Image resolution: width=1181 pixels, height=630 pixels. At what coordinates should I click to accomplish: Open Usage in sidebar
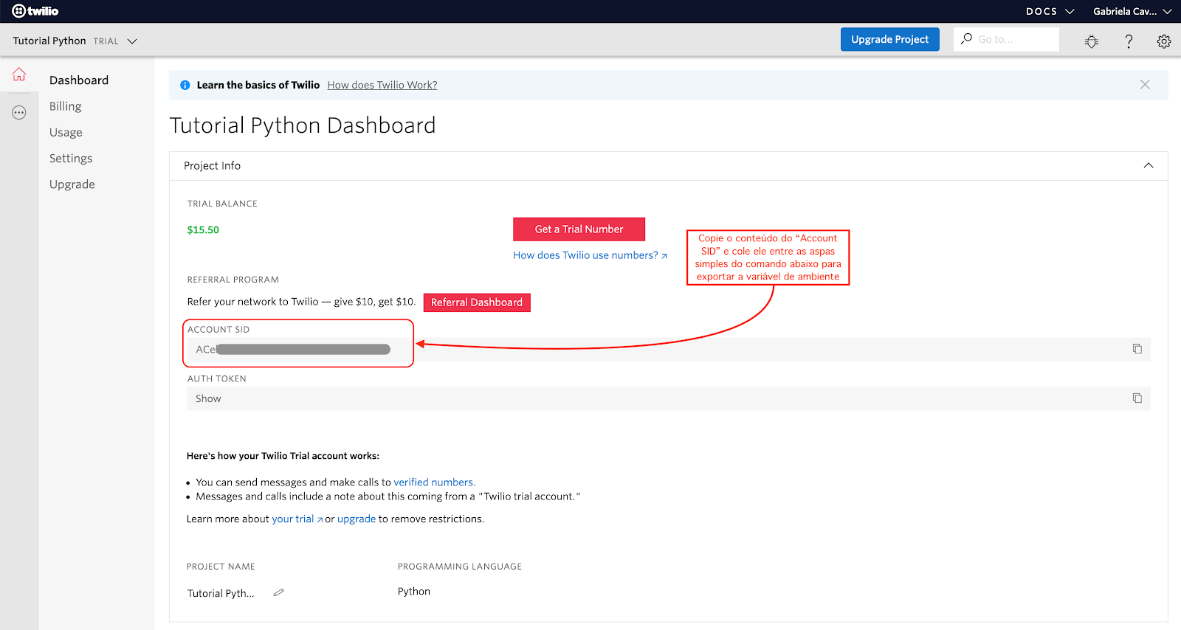pyautogui.click(x=66, y=132)
